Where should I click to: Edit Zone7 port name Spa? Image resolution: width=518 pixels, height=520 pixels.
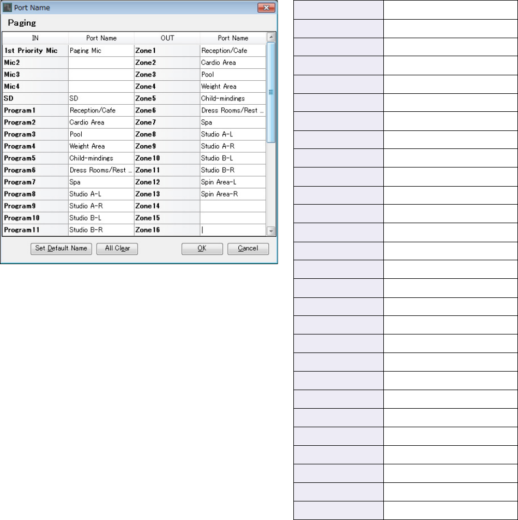pyautogui.click(x=233, y=122)
